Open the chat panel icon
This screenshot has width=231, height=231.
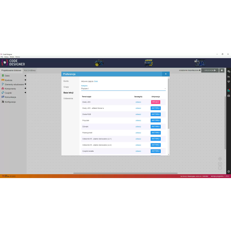click(x=228, y=72)
